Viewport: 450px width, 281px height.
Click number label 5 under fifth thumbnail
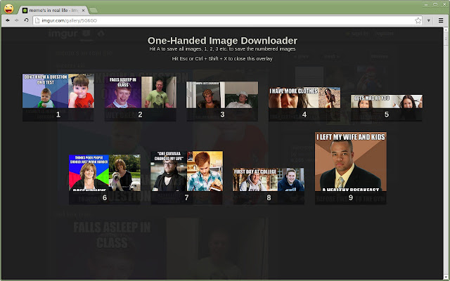387,115
